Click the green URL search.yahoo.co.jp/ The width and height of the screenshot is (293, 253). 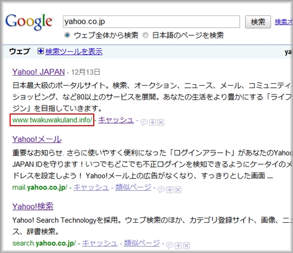click(44, 243)
